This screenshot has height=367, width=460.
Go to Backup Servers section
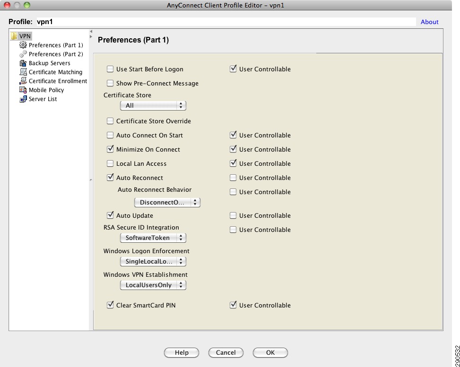tap(49, 63)
